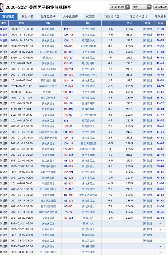Image resolution: width=168 pixels, height=261 pixels.
Task: Select the 赛程赛果 tab
Action: (8, 16)
